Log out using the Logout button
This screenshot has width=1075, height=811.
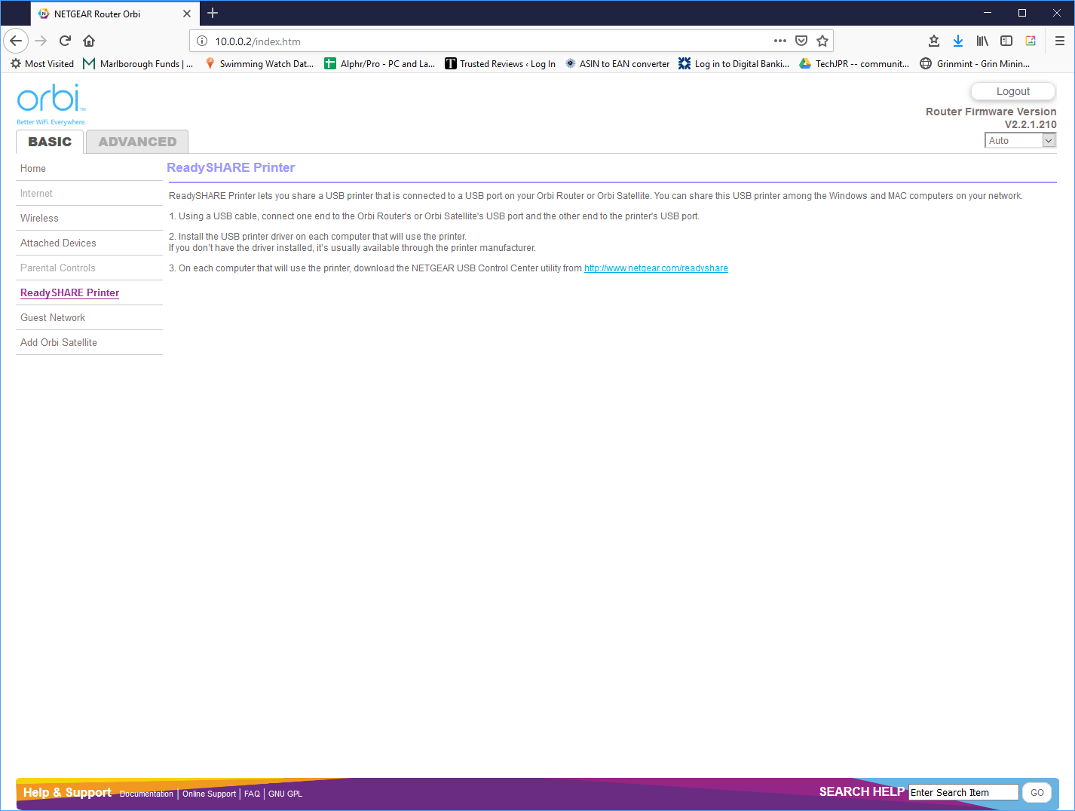tap(1013, 91)
